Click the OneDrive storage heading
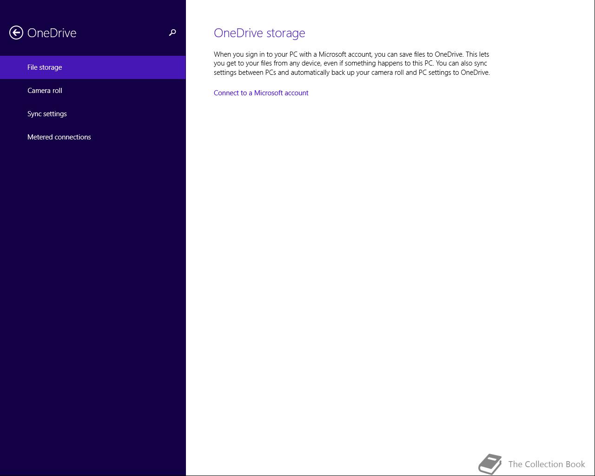 [x=259, y=33]
